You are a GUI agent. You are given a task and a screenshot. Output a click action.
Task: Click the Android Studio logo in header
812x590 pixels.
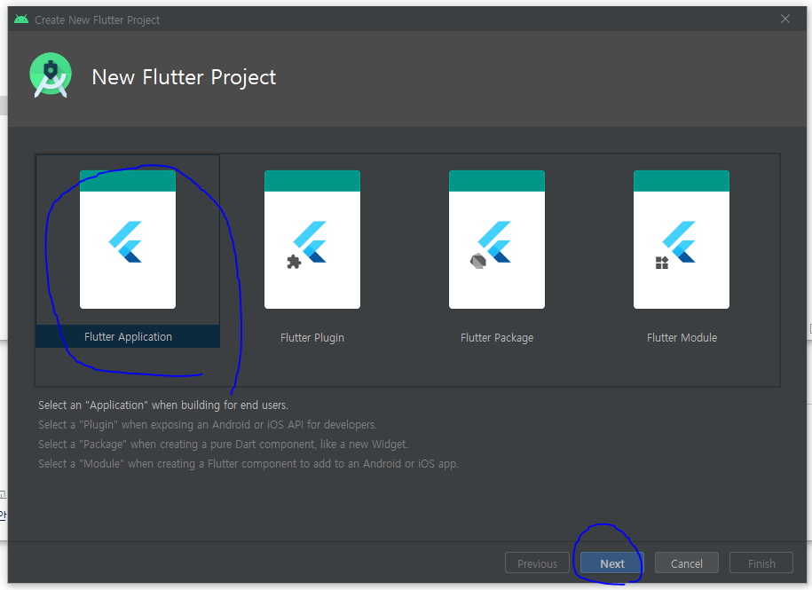click(51, 75)
